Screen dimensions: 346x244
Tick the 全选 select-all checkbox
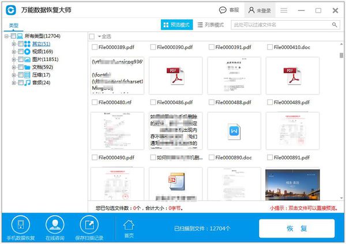click(x=92, y=37)
